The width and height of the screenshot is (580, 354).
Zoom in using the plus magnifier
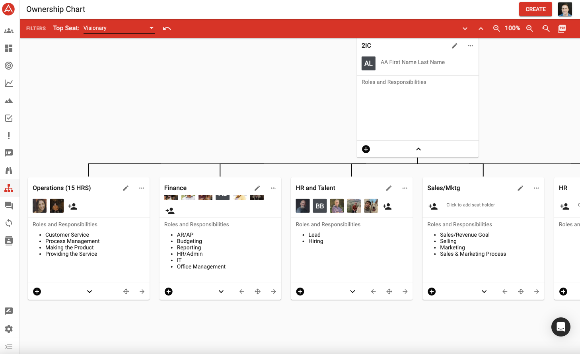(529, 28)
